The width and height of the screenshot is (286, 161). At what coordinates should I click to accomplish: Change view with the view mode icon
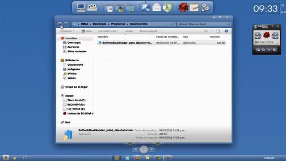pos(206,31)
